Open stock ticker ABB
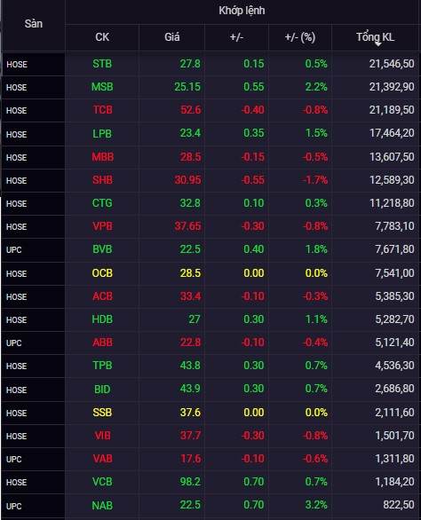This screenshot has height=520, width=421. (103, 343)
